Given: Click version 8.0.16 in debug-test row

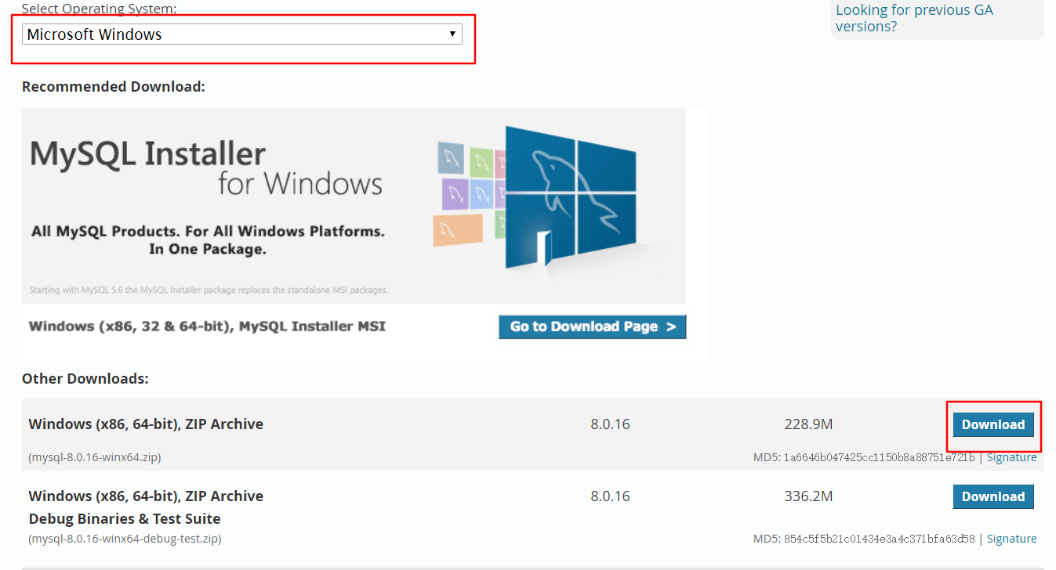Looking at the screenshot, I should pos(610,496).
